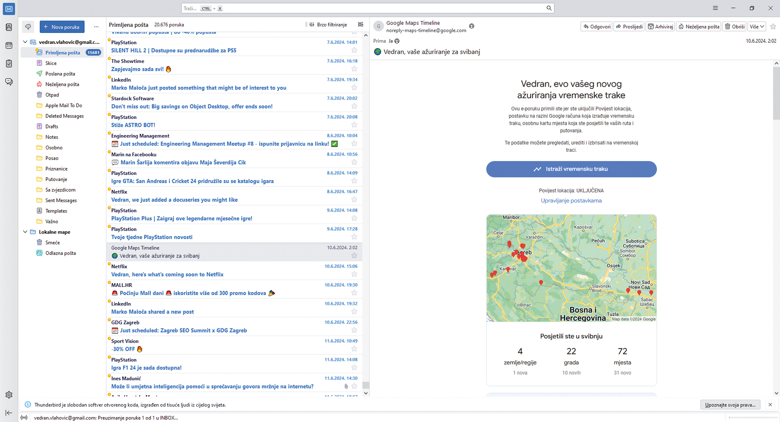This screenshot has width=780, height=422.
Task: Open the Address Book space
Action: [x=9, y=27]
